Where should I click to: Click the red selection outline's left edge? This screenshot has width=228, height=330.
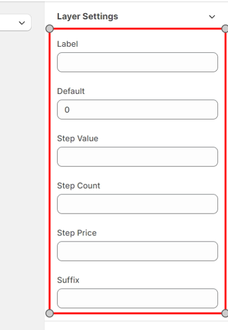coord(50,171)
